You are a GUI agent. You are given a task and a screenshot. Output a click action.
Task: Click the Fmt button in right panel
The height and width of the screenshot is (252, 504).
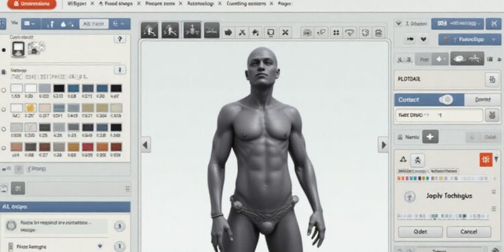(423, 59)
